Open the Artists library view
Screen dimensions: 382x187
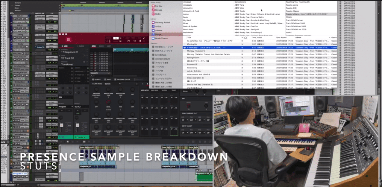(x=153, y=26)
